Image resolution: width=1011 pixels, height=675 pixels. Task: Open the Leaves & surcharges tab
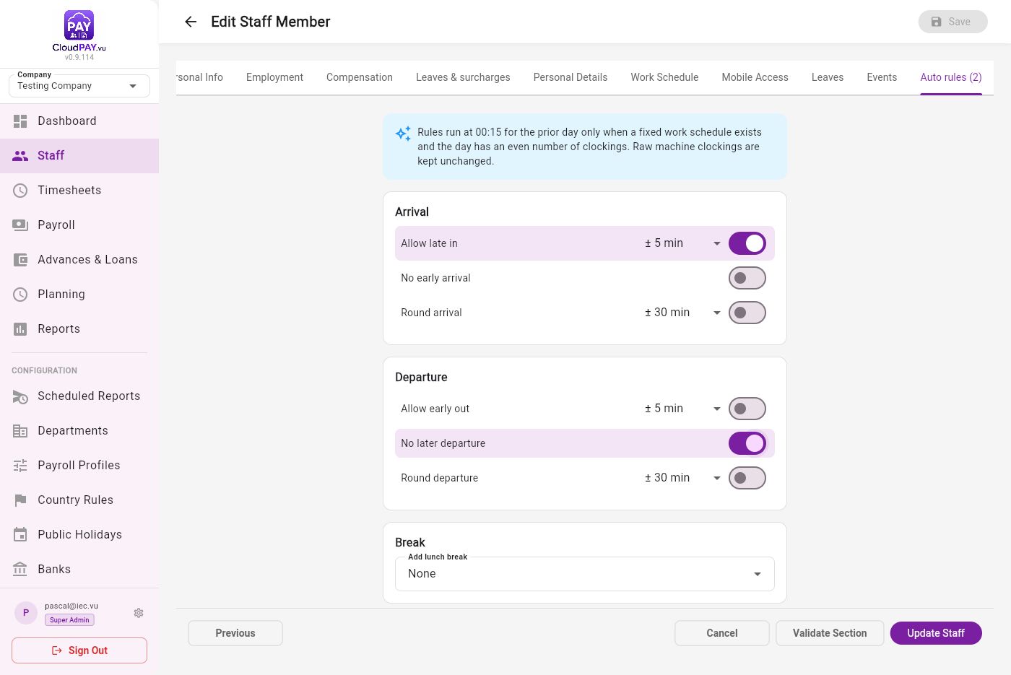point(463,77)
